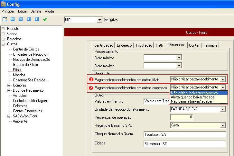
Task: Select Não criticar baixa/recebimento in the open list
Action: pos(199,93)
